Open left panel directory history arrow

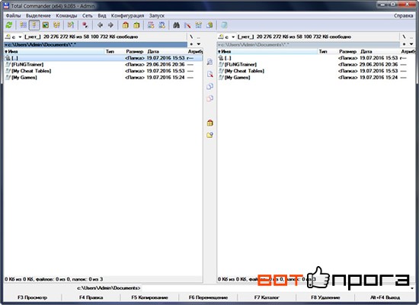coord(199,44)
